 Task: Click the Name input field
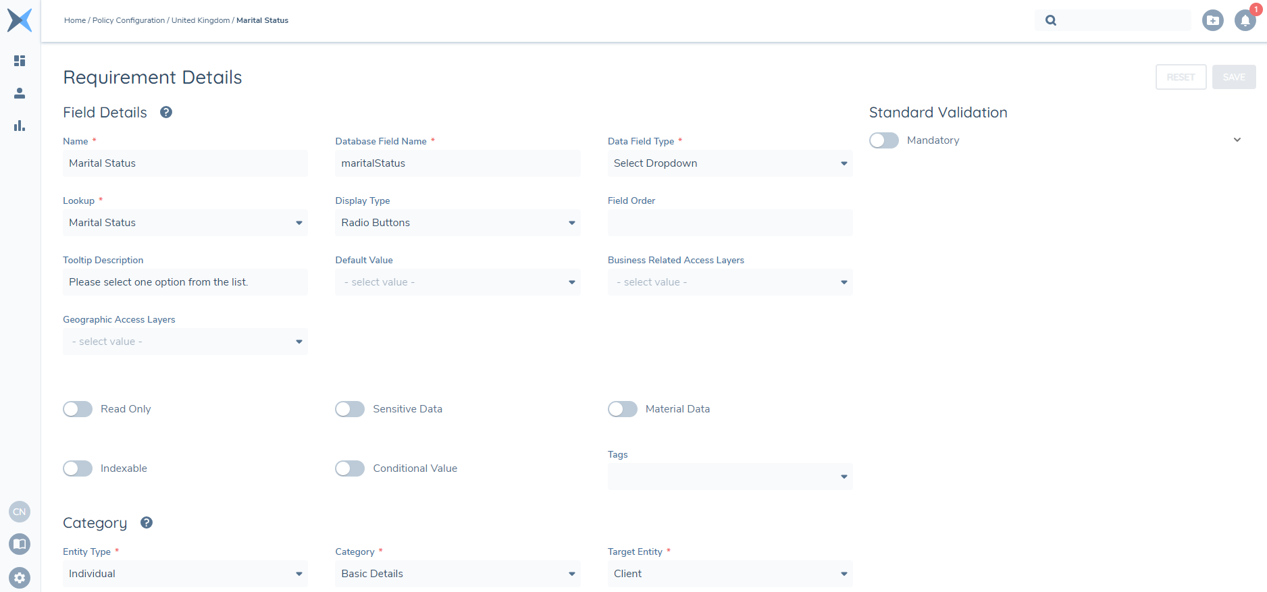pos(185,163)
